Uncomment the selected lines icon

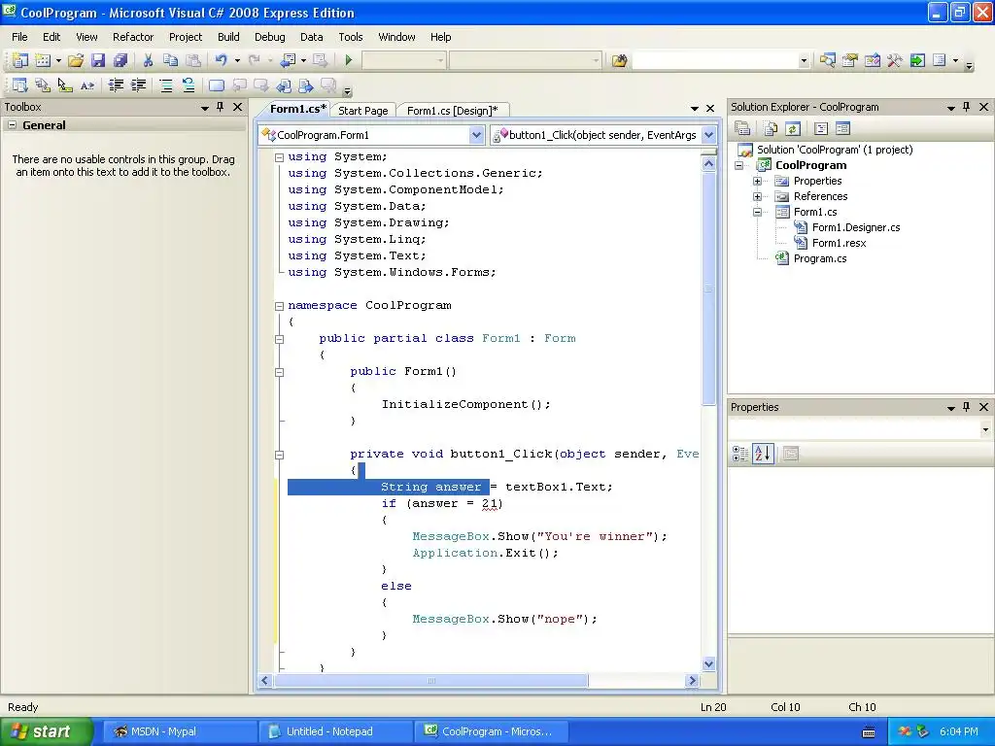[189, 85]
